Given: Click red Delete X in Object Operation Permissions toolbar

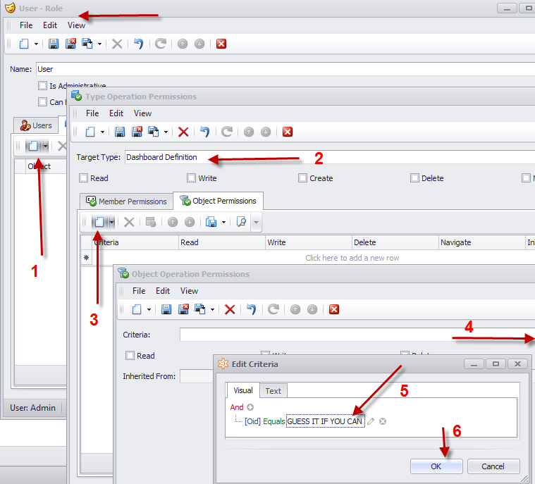Looking at the screenshot, I should coord(230,309).
